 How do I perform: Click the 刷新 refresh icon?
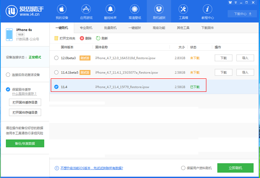pyautogui.click(x=98, y=38)
